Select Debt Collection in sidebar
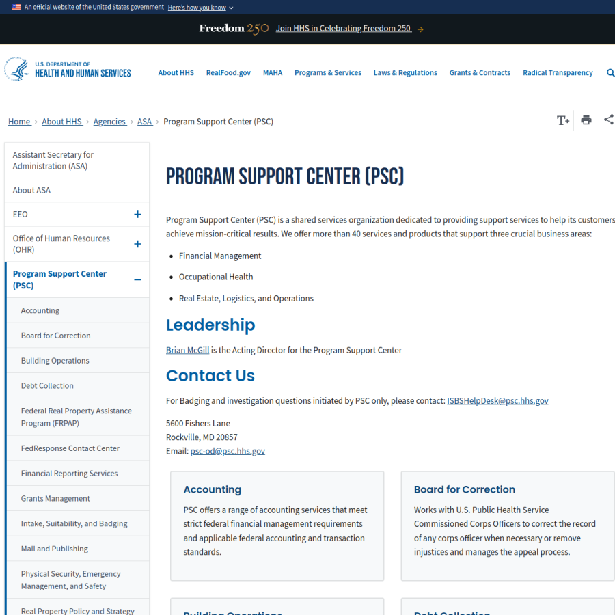 point(78,385)
